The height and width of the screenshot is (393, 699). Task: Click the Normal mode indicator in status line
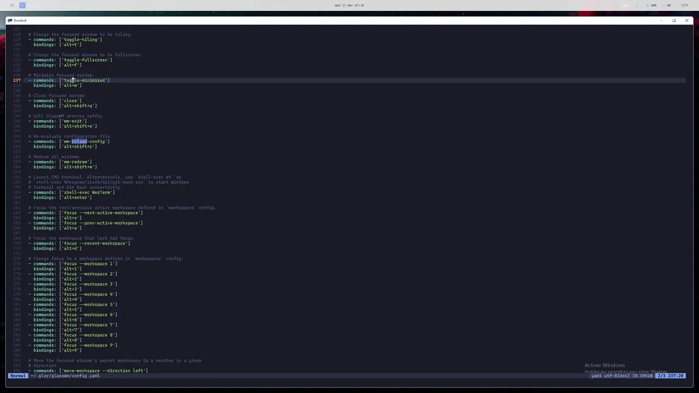pyautogui.click(x=17, y=376)
